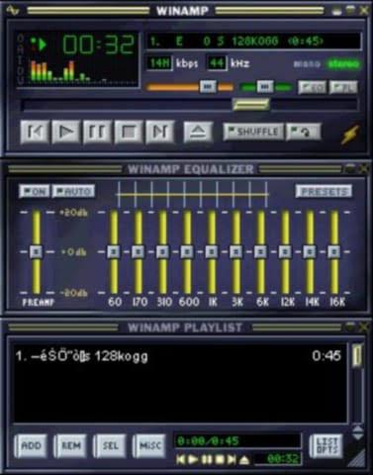Open the playlist ADD menu
The image size is (373, 475).
tap(31, 445)
